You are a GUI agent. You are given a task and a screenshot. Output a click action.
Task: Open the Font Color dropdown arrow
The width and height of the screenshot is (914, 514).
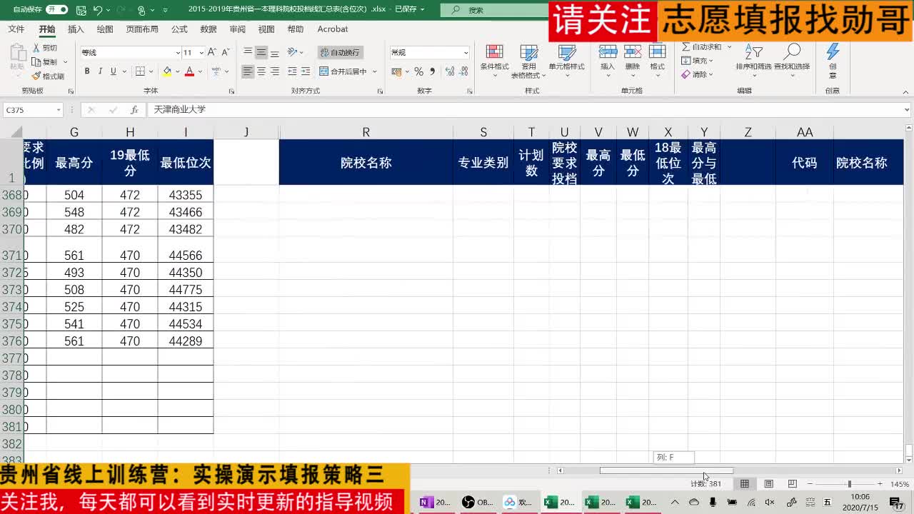point(201,71)
